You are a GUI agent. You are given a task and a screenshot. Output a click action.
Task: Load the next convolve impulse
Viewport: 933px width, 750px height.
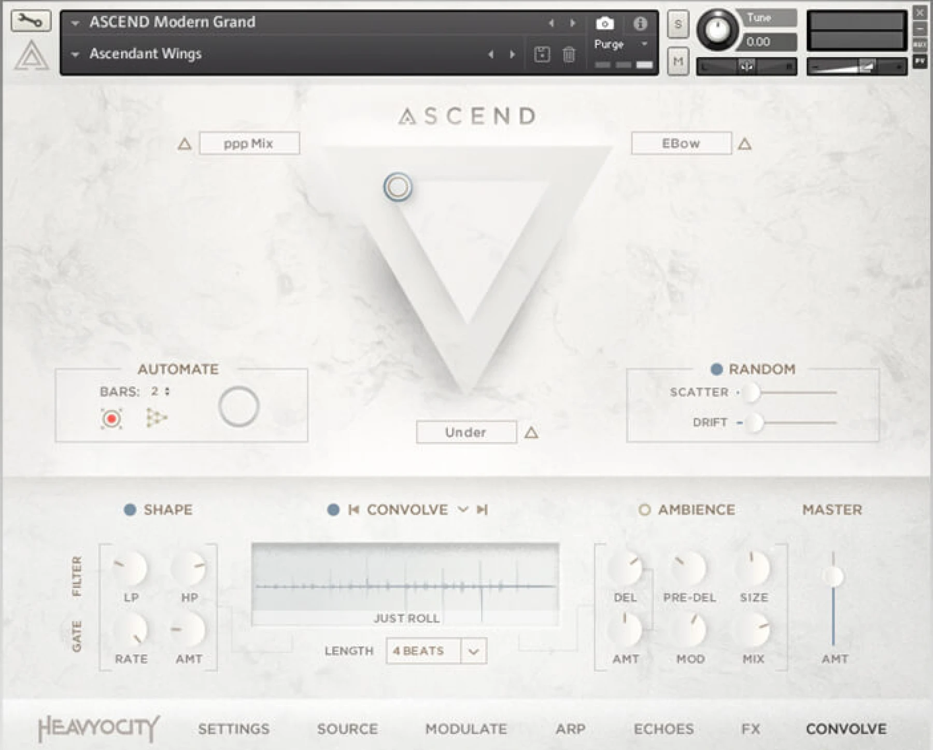click(483, 510)
